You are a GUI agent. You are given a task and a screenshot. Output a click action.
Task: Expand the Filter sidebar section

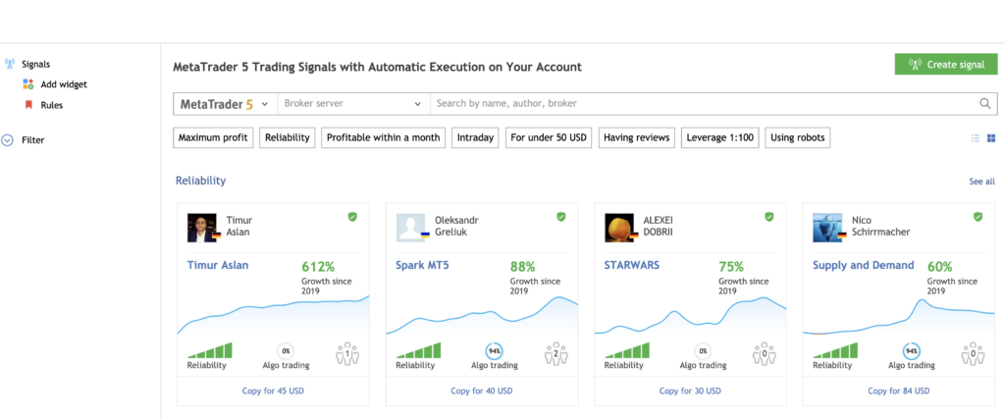click(32, 139)
